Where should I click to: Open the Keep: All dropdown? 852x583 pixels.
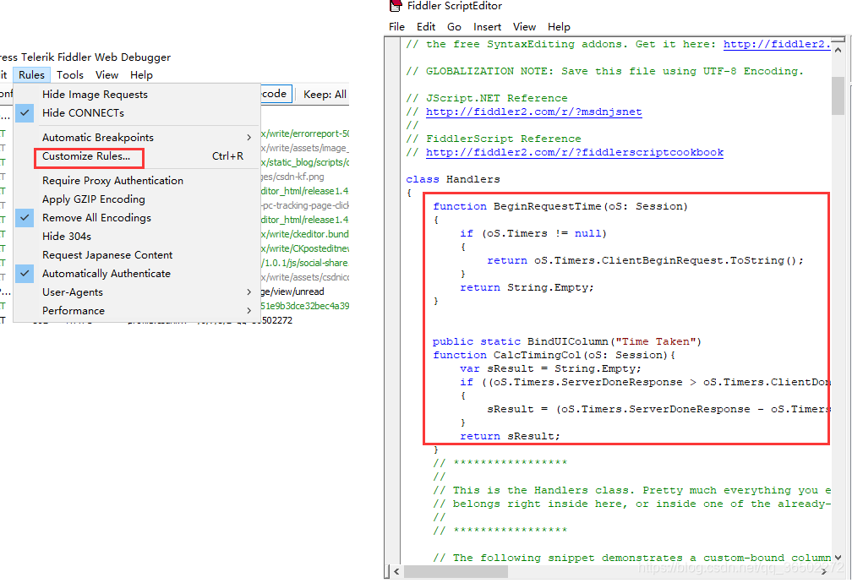click(x=325, y=95)
